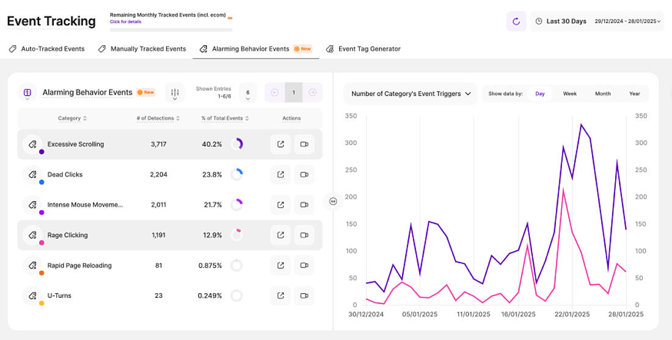
Task: Show chart data by Week
Action: coord(569,94)
